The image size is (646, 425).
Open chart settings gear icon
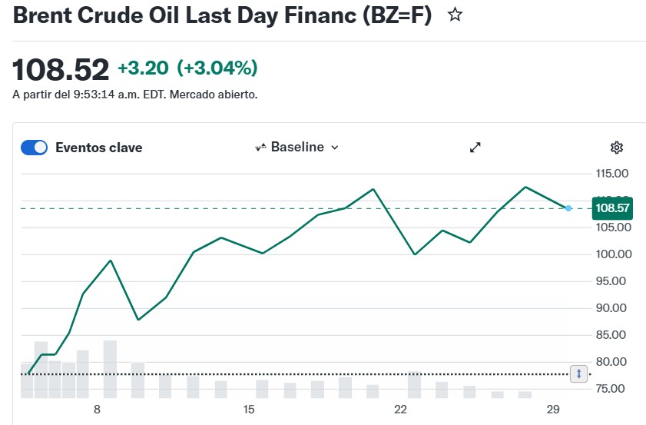pos(616,148)
